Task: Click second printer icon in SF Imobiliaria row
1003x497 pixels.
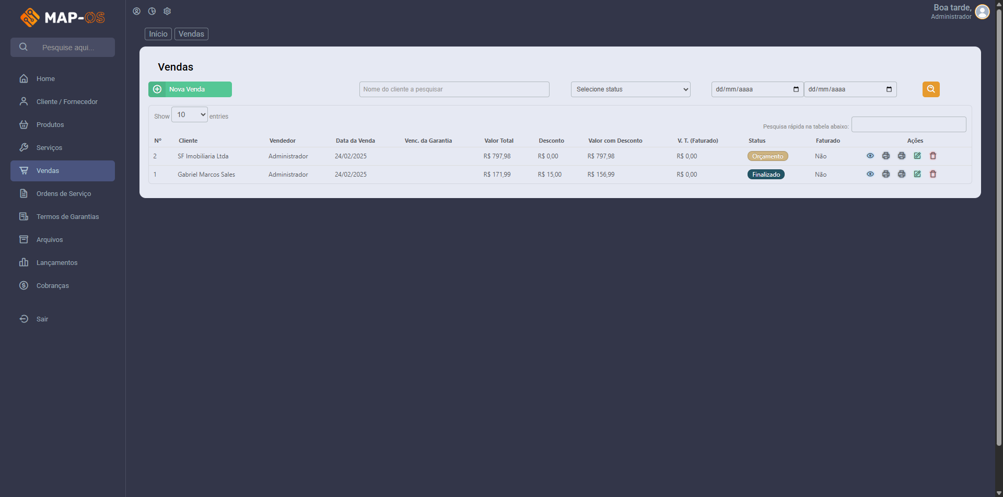Action: [902, 156]
